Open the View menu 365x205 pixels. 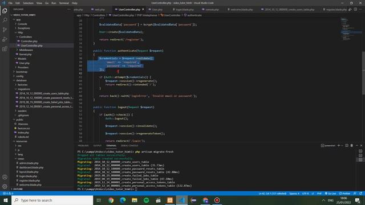[x=39, y=3]
